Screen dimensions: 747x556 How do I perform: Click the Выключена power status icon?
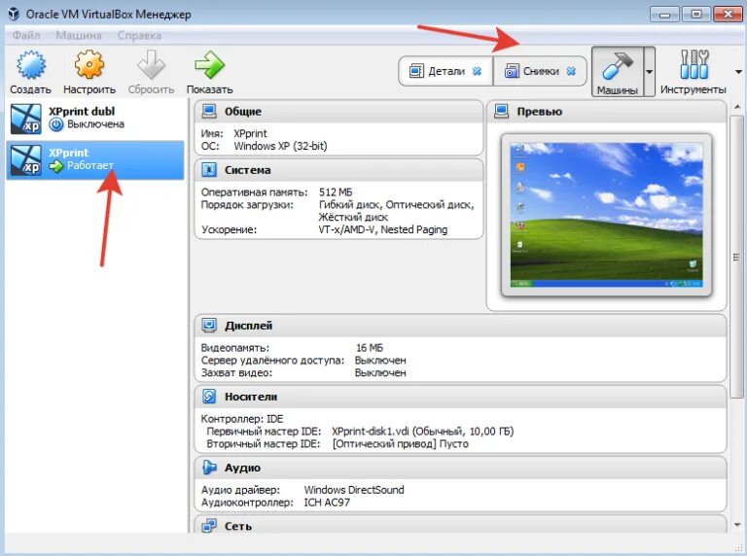pos(56,124)
